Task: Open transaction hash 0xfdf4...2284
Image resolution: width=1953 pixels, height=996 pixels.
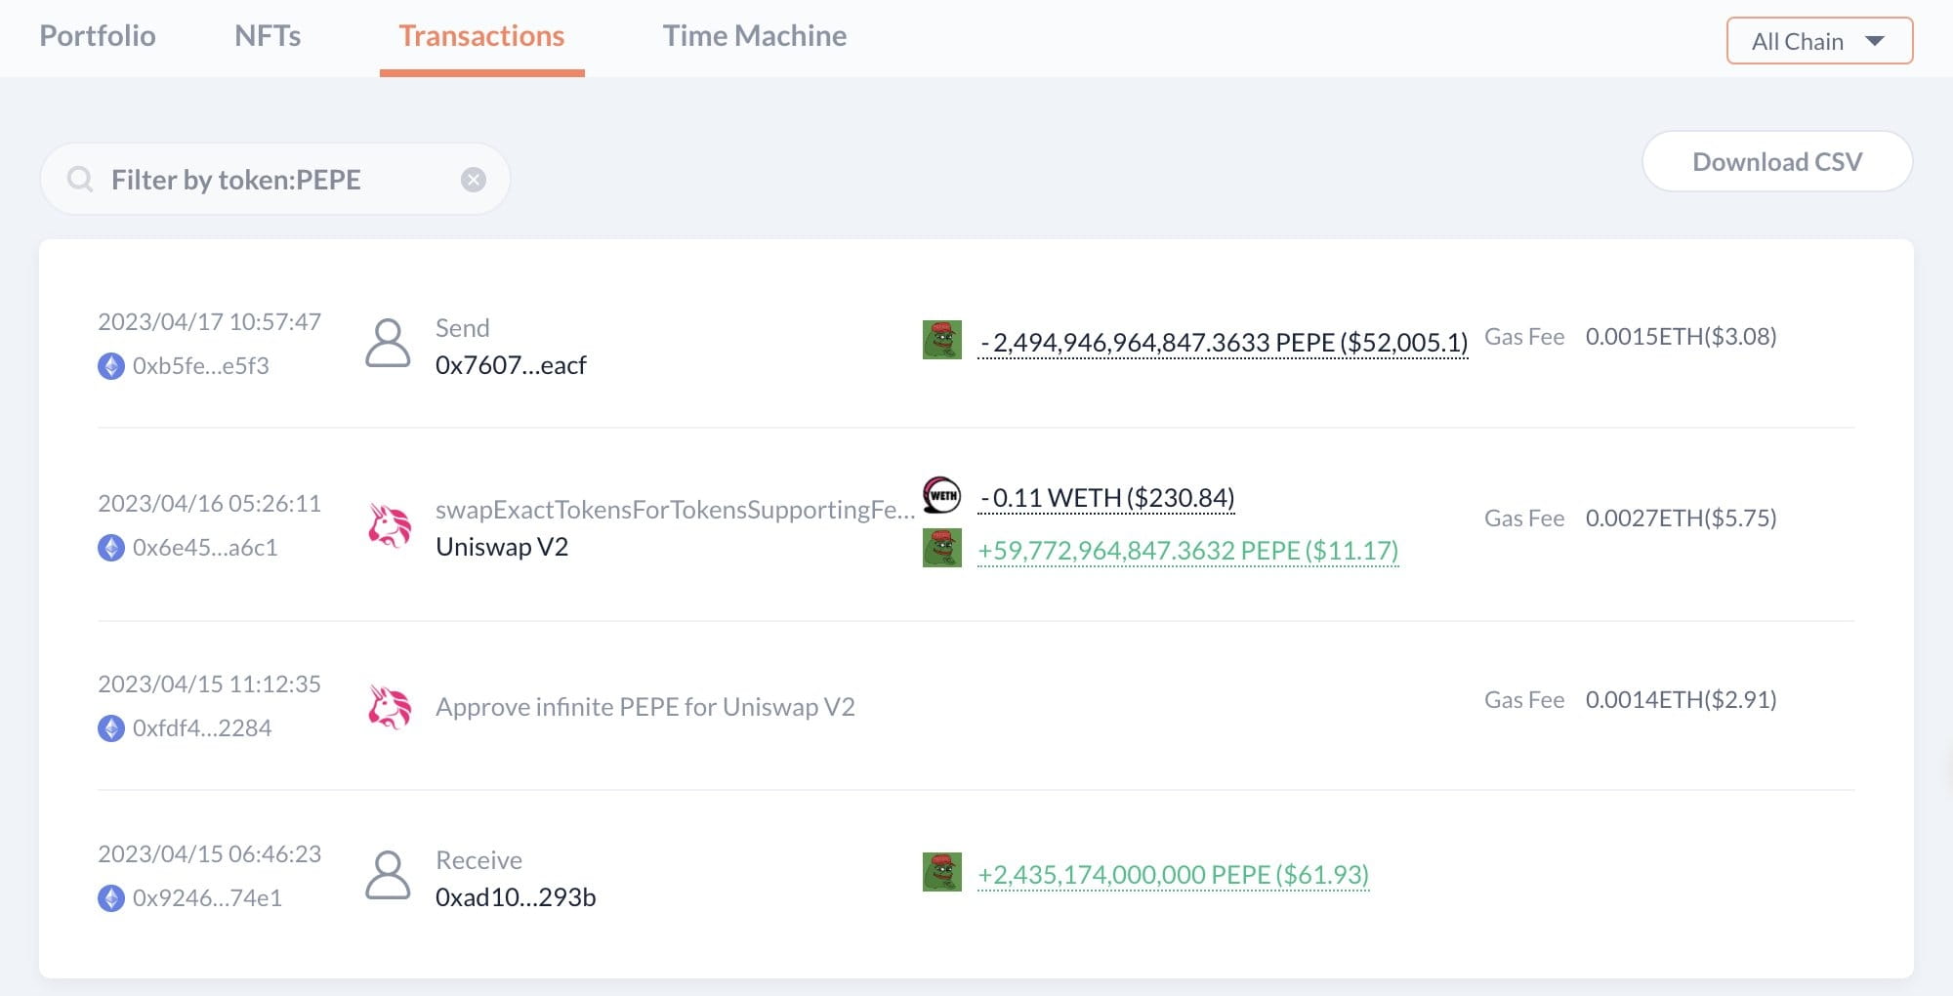Action: (x=202, y=728)
